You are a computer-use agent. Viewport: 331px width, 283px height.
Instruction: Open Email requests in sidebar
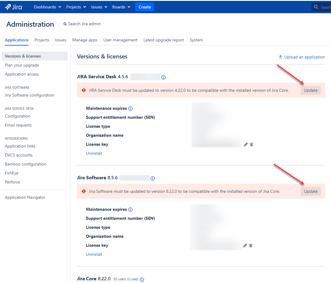tap(18, 125)
